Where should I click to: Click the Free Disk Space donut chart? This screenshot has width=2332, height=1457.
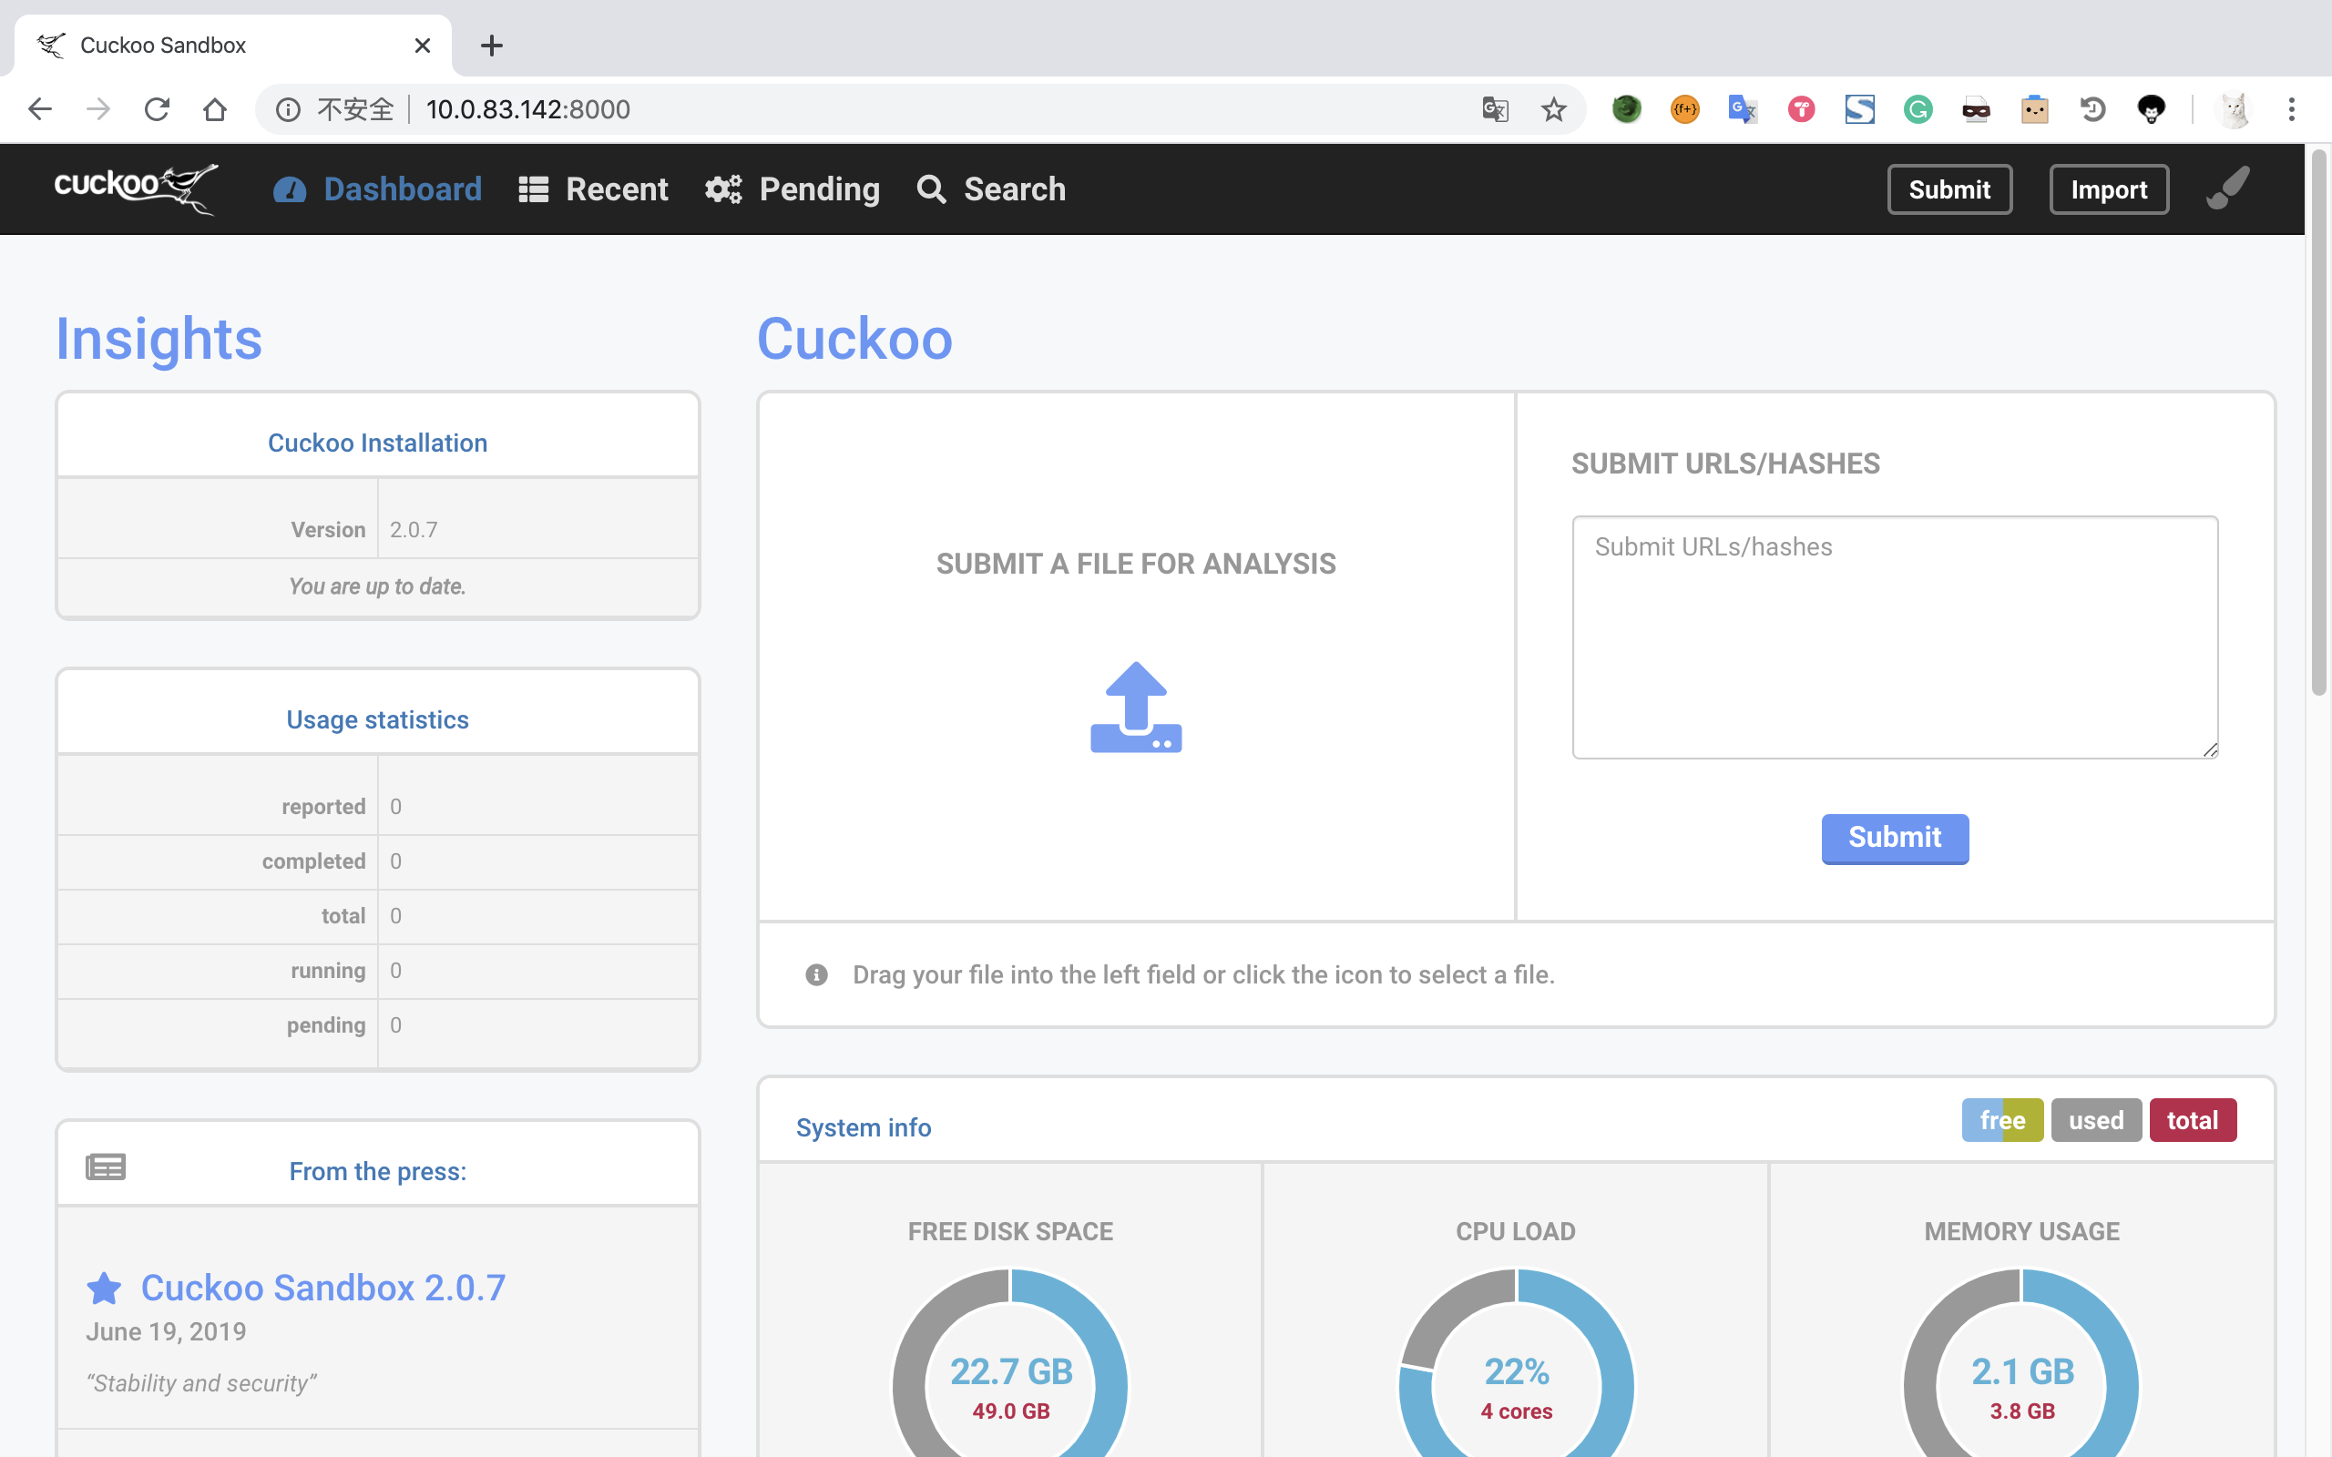pos(1010,1362)
